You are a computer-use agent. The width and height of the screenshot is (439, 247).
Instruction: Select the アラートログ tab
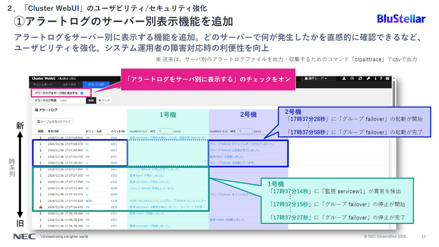click(x=95, y=85)
